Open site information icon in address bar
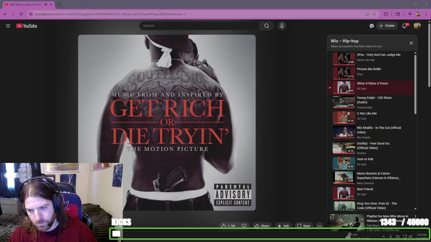The width and height of the screenshot is (431, 242). pos(31,14)
